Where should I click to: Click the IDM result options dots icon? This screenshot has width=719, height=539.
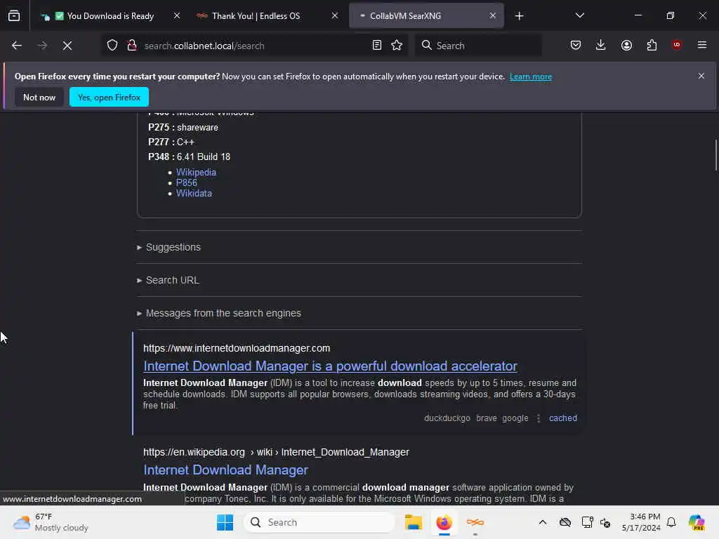coord(539,418)
